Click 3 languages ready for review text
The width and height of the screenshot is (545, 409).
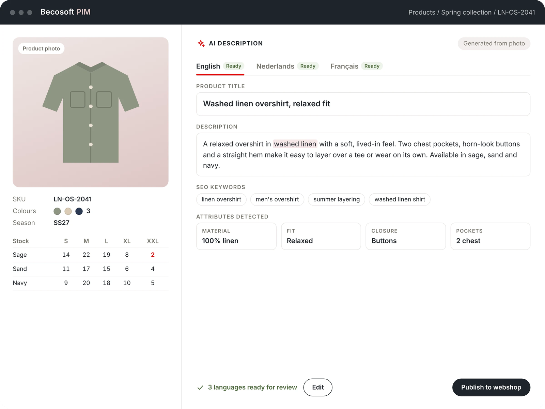tap(252, 388)
